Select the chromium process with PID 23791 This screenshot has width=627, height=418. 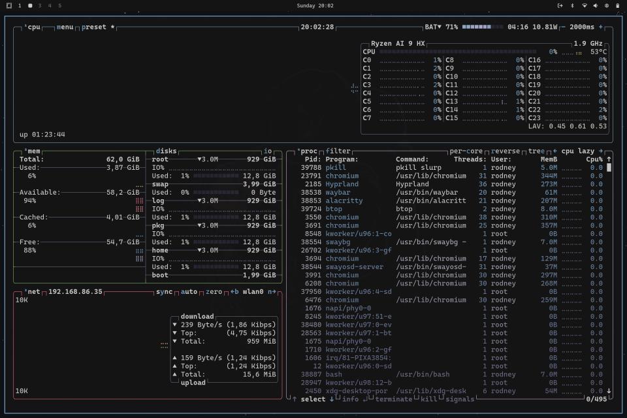[451, 176]
